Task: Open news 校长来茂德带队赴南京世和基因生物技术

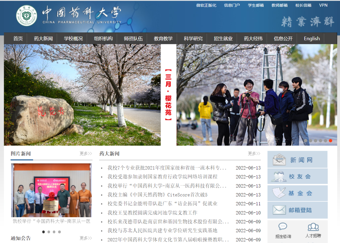Action: 168,222
